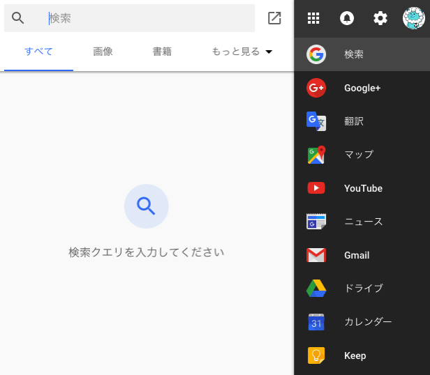The width and height of the screenshot is (430, 375).
Task: Open the account profile avatar
Action: coord(414,18)
